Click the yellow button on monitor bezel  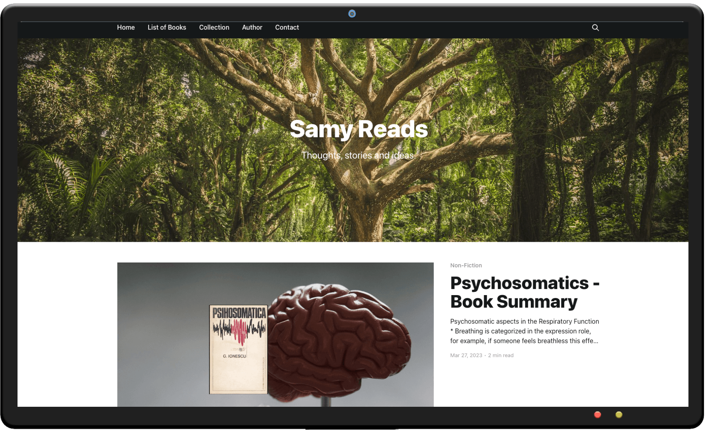[x=619, y=415]
